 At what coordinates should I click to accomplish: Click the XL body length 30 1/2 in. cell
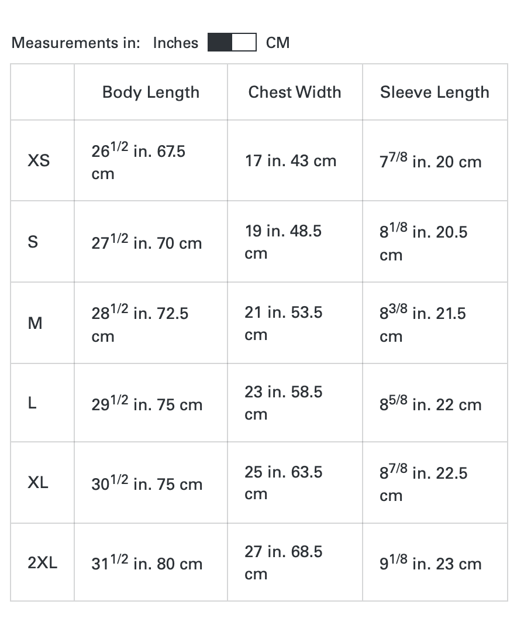(147, 484)
